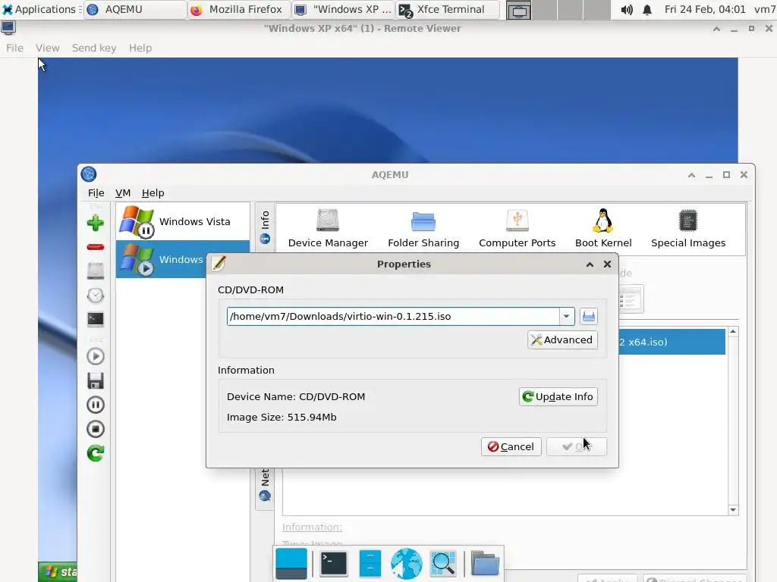Open Remote Viewer Send key menu
This screenshot has height=582, width=777.
94,48
